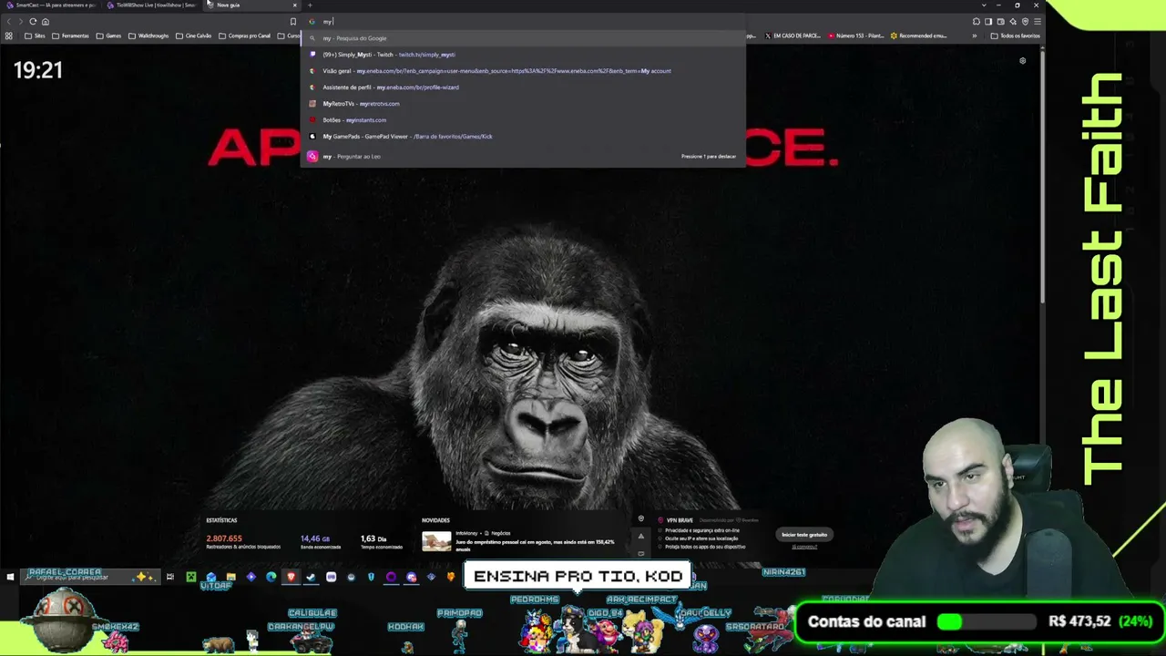Choose the Simply_Mysti Twitch suggestion
Screen dimensions: 1166x656
click(523, 55)
